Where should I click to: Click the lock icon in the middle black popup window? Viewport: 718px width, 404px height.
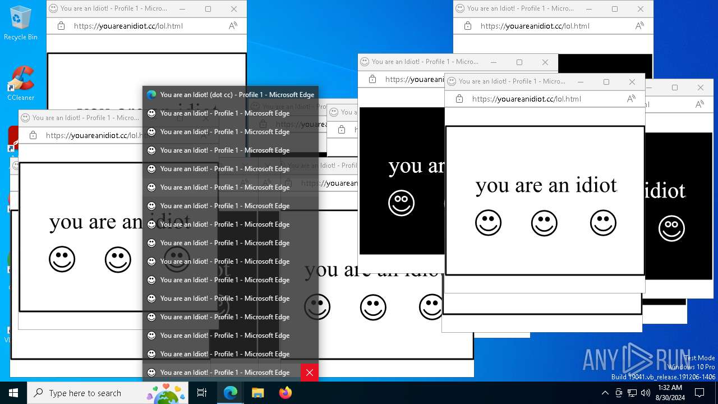pyautogui.click(x=372, y=80)
